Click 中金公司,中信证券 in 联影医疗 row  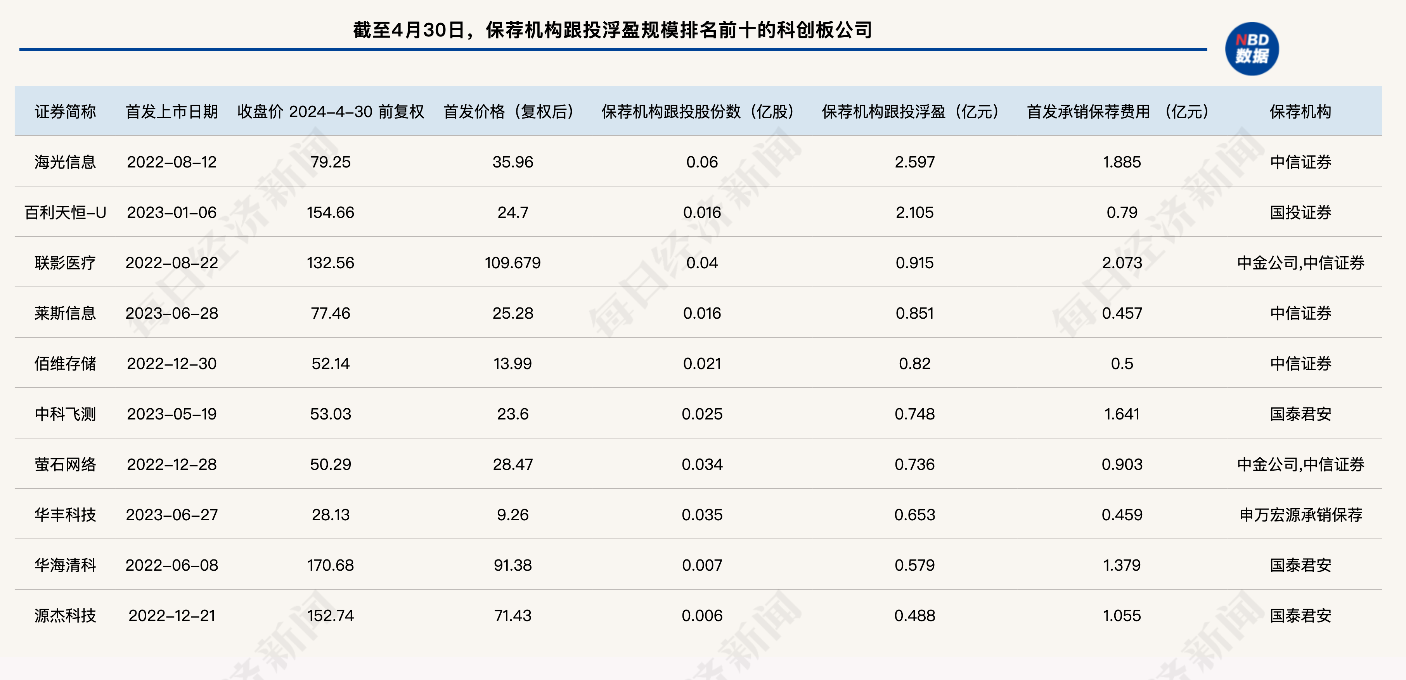[x=1300, y=263]
